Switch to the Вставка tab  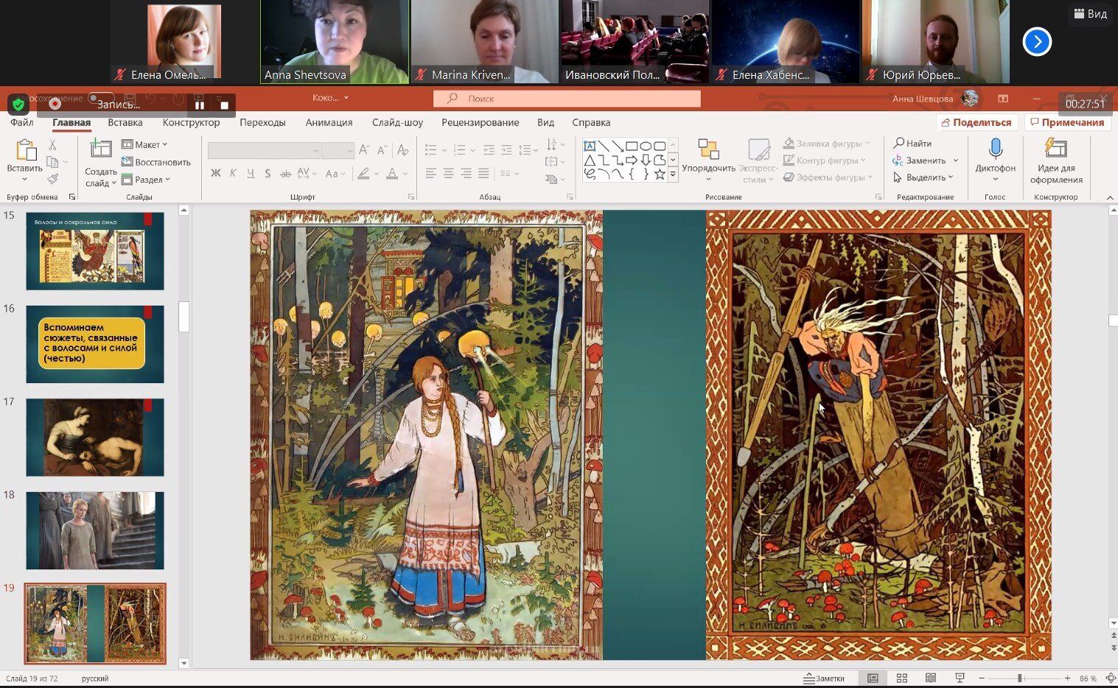coord(125,122)
